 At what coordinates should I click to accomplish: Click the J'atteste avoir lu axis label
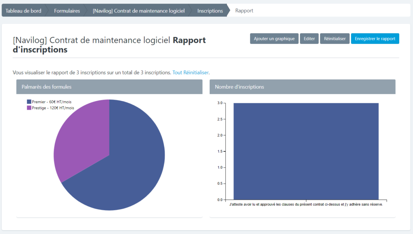click(306, 205)
